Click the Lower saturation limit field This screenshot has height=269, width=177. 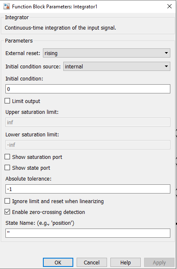pos(88,145)
